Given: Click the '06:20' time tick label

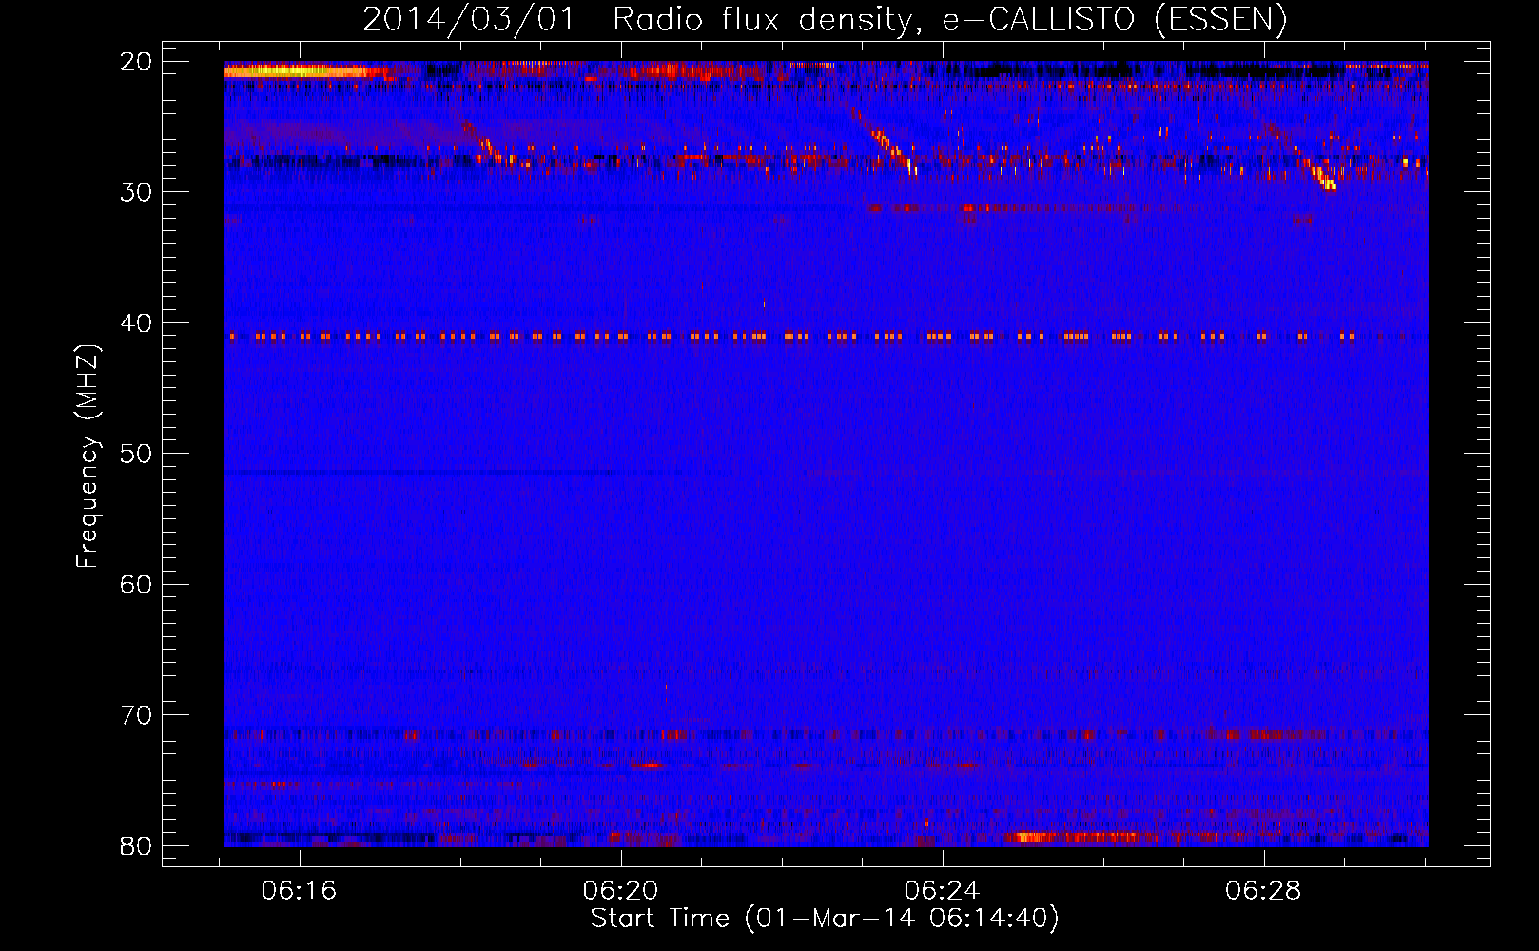Looking at the screenshot, I should coord(621,891).
